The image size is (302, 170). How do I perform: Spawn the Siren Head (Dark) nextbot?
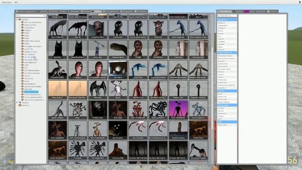(158, 110)
